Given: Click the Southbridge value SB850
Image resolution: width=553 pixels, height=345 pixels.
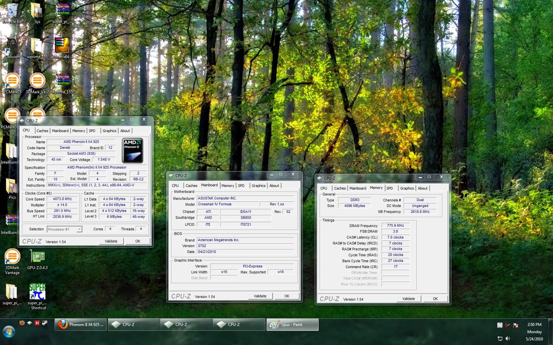Looking at the screenshot, I should click(246, 218).
